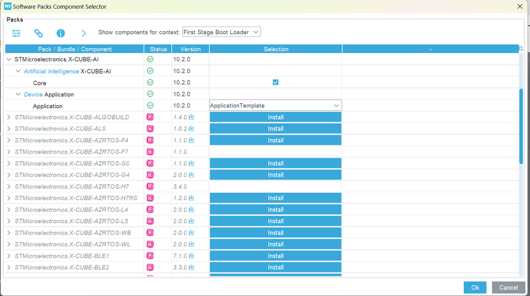Install the X-CUBE-ALS pack
530x296 pixels.
click(x=275, y=129)
